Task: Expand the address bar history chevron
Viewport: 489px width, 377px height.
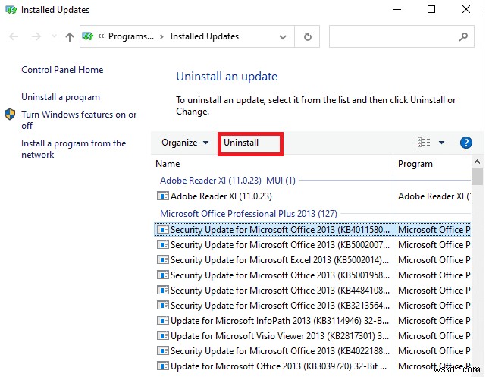Action: pyautogui.click(x=283, y=37)
